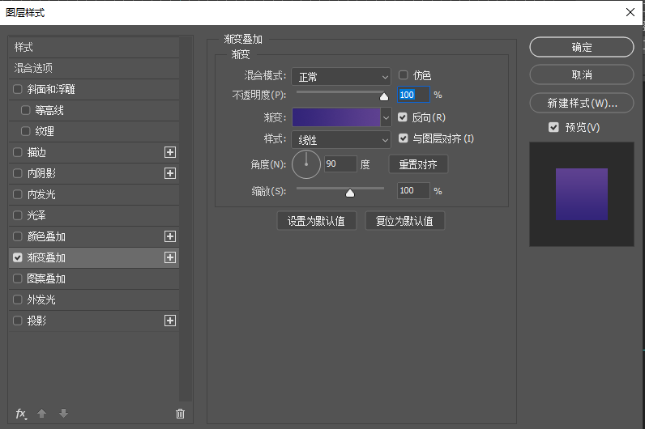Enable the 内发光 checkbox
The height and width of the screenshot is (429, 645).
18,194
